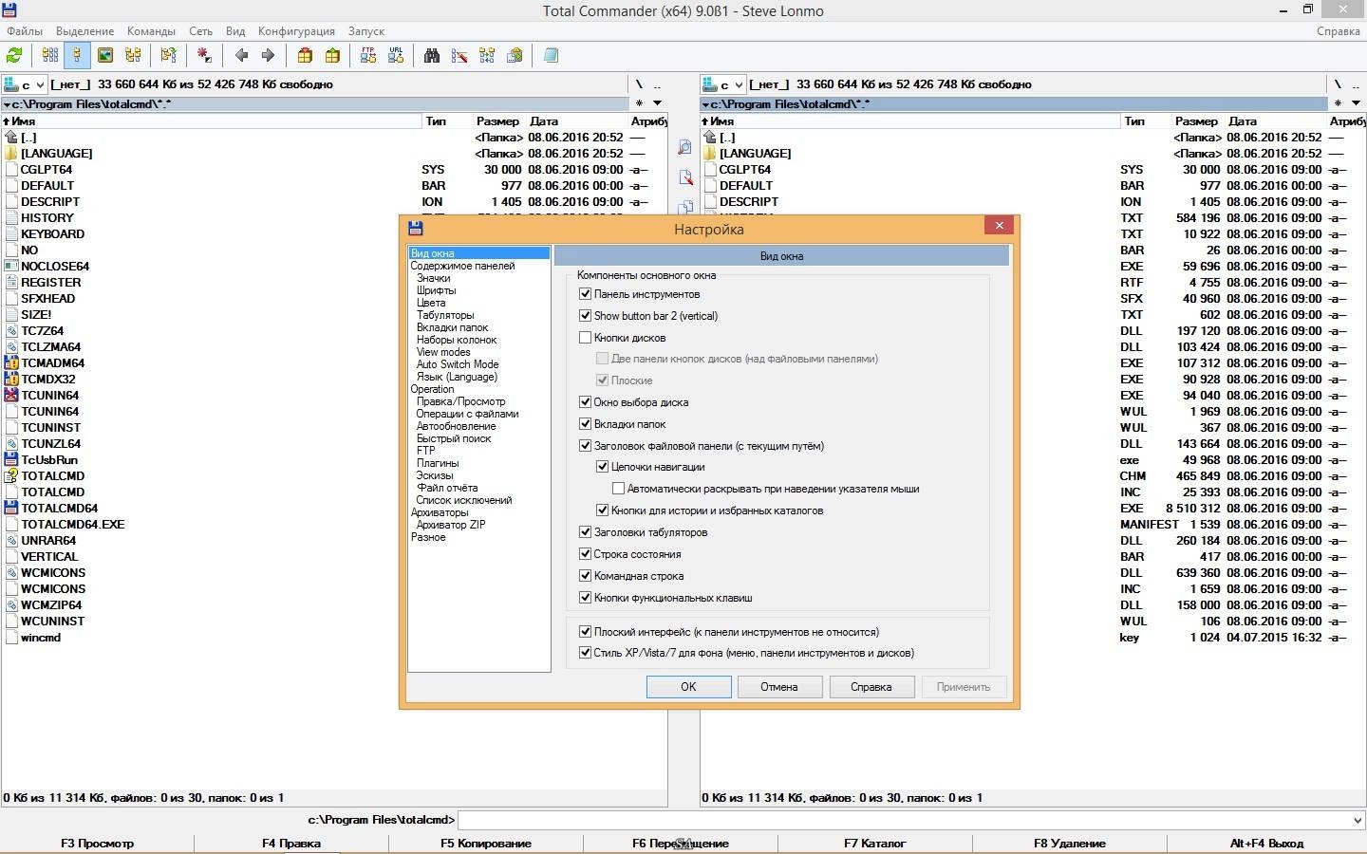Enable 'Кнопки дисков' checkbox

tap(586, 338)
